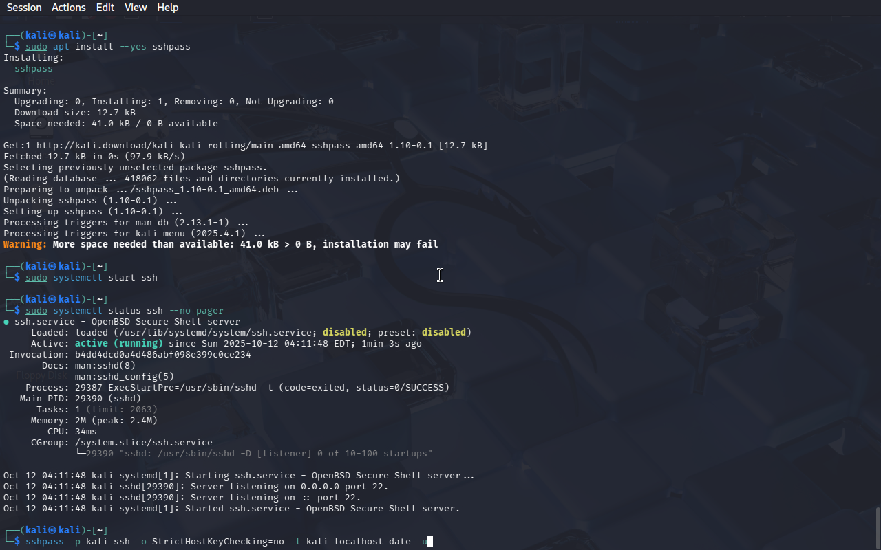
Task: Click the Kali symbol in the last prompt
Action: point(52,531)
